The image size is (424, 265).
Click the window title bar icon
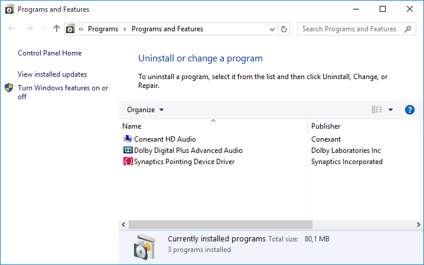pos(9,9)
